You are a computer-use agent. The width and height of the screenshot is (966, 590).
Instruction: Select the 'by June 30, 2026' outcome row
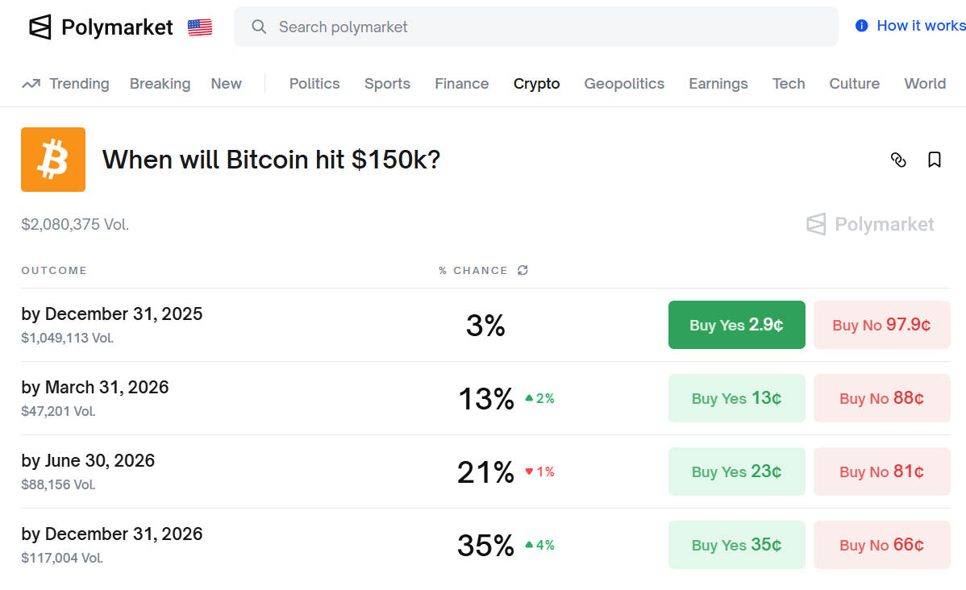tap(88, 460)
